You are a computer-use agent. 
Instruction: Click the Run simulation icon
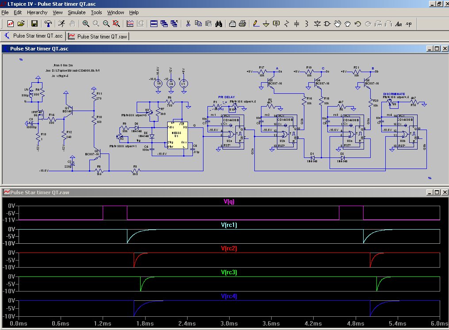pos(62,23)
